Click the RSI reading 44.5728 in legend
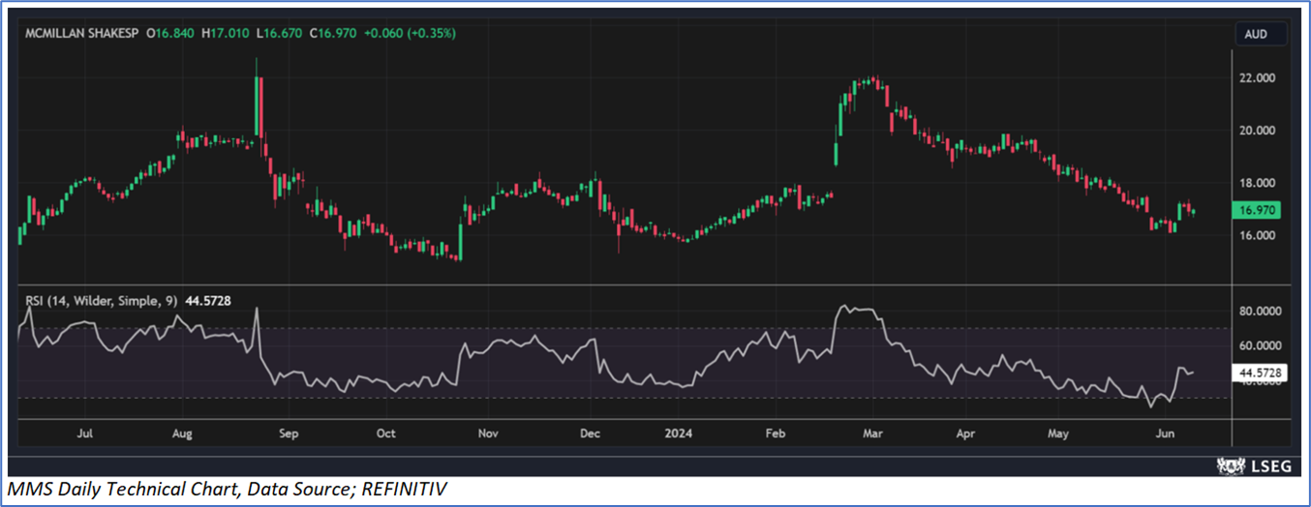This screenshot has width=1311, height=507. (x=208, y=301)
